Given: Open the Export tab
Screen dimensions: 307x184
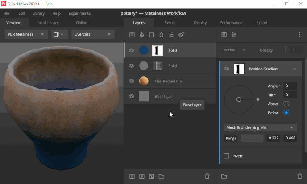Looking at the screenshot, I should [262, 22].
